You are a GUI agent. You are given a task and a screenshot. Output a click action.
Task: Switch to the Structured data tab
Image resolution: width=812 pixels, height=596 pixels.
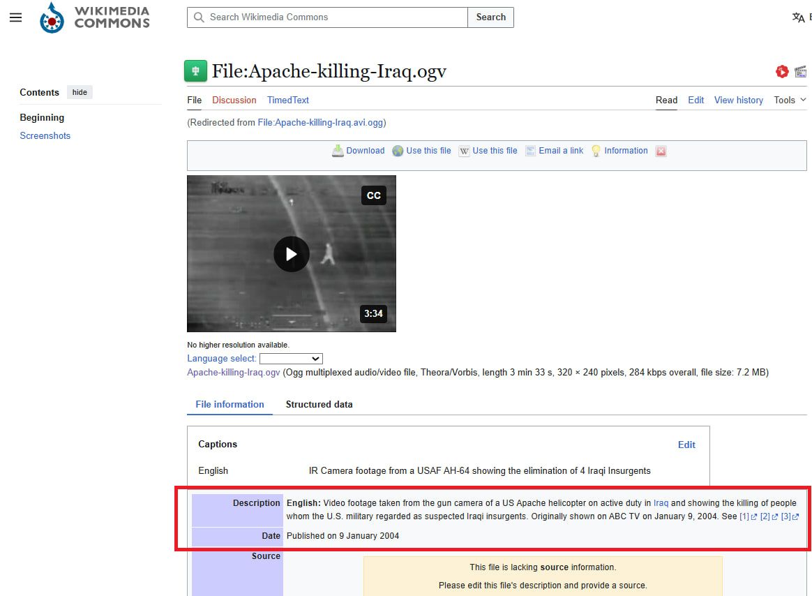pos(319,404)
